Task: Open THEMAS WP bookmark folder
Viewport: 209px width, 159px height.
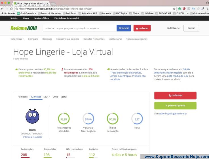Action: 163,13
